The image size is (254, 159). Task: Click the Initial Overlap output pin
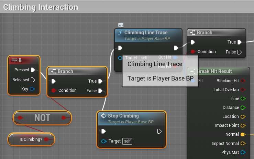click(x=243, y=89)
